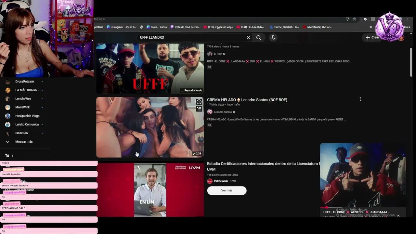Open the Tú section in sidebar
This screenshot has width=416, height=234.
[9, 156]
